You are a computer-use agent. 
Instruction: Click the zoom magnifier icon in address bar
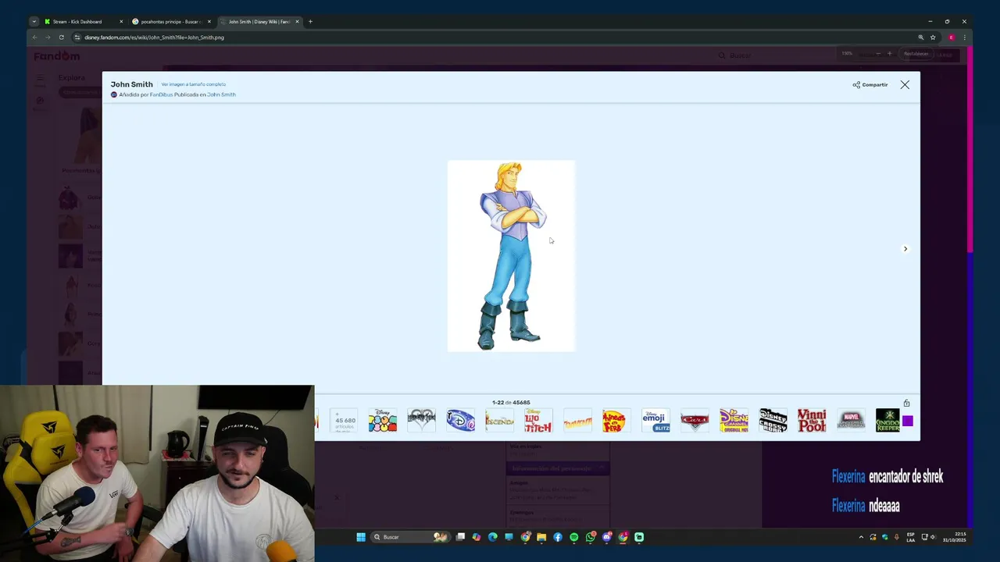[920, 37]
